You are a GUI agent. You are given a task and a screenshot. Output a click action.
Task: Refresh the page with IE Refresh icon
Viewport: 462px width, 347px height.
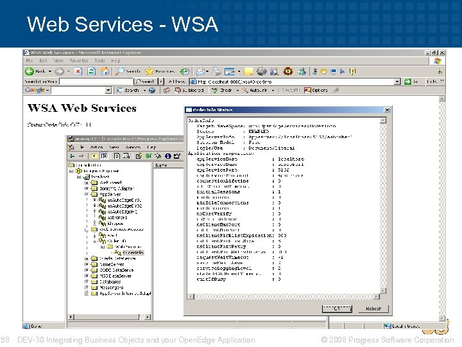click(92, 71)
